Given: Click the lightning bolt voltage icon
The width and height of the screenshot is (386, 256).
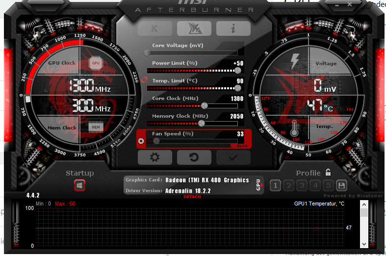Looking at the screenshot, I should point(295,61).
